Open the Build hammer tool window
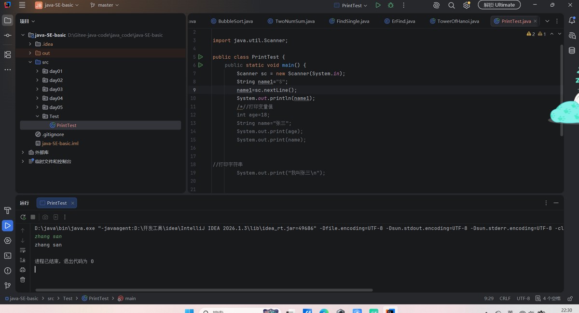The height and width of the screenshot is (313, 579). coord(8,210)
